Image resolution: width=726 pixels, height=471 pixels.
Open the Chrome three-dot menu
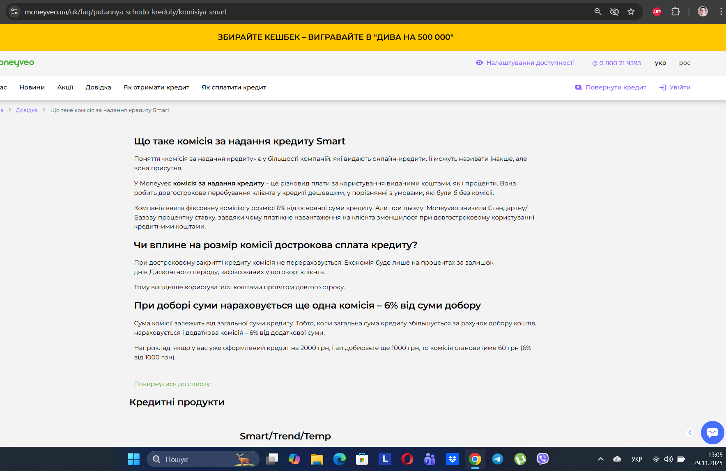pyautogui.click(x=721, y=11)
